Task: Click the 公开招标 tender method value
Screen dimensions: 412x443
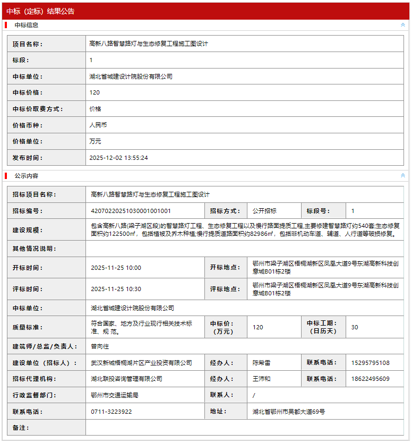Action: pyautogui.click(x=264, y=211)
